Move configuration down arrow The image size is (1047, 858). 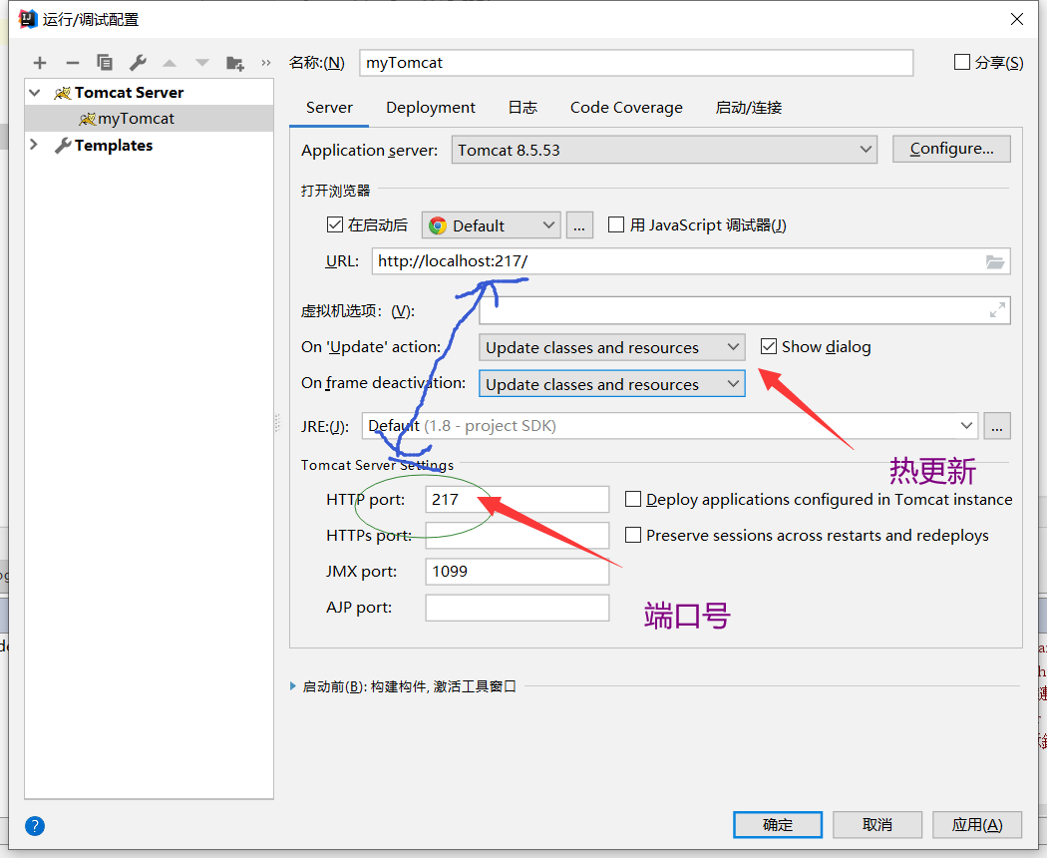201,63
